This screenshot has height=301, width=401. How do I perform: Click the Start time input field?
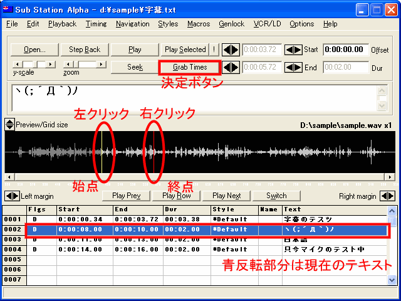pyautogui.click(x=345, y=50)
